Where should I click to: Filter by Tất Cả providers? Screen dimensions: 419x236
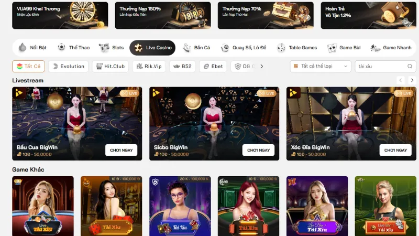(28, 67)
